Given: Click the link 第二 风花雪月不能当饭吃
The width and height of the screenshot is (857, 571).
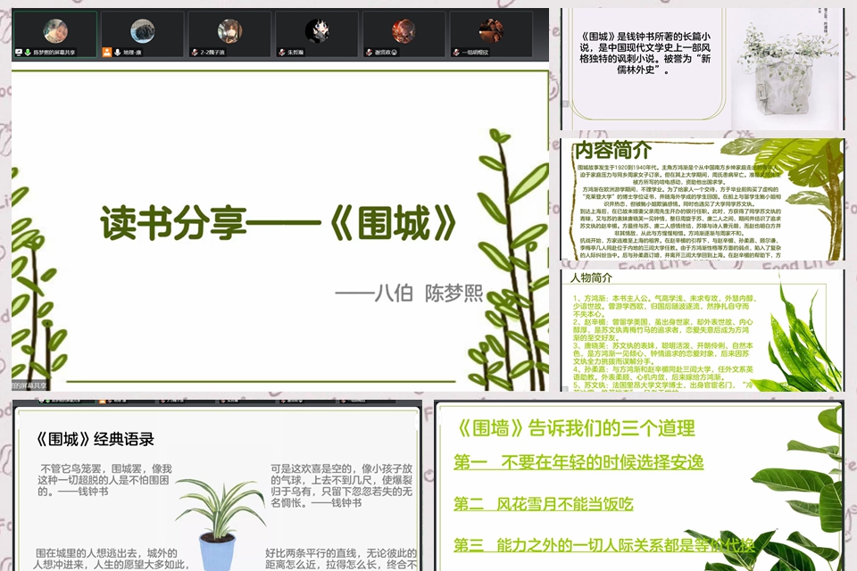Looking at the screenshot, I should tap(544, 503).
